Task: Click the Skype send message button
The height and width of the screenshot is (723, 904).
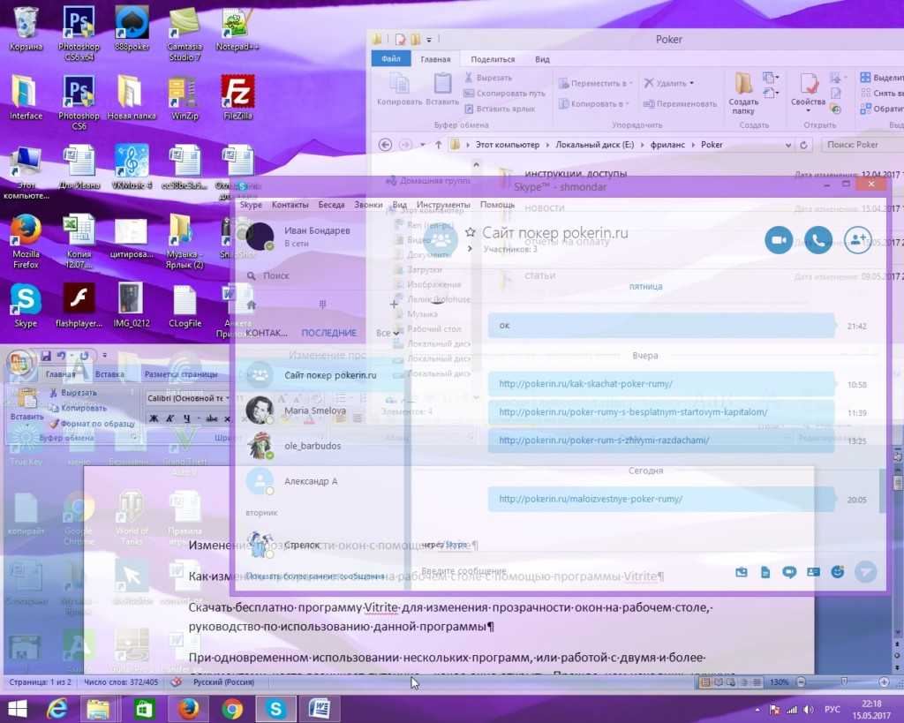Action: 867,571
